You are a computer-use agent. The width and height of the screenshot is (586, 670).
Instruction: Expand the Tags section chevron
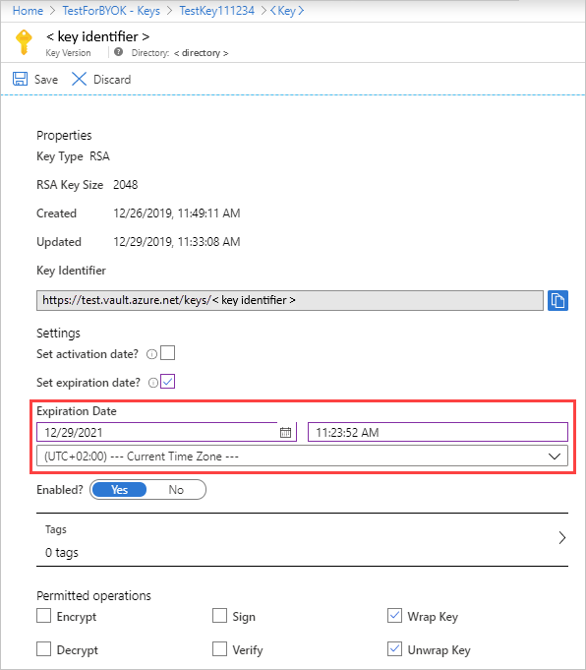tap(562, 537)
